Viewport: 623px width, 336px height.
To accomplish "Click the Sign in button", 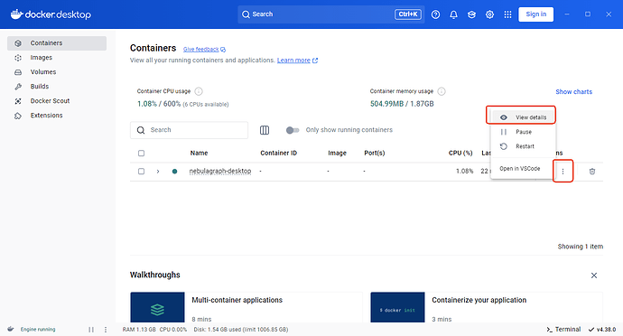I will pos(535,14).
